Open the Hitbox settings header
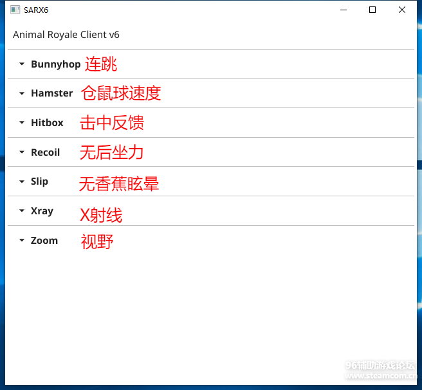This screenshot has height=390, width=422. tap(47, 123)
